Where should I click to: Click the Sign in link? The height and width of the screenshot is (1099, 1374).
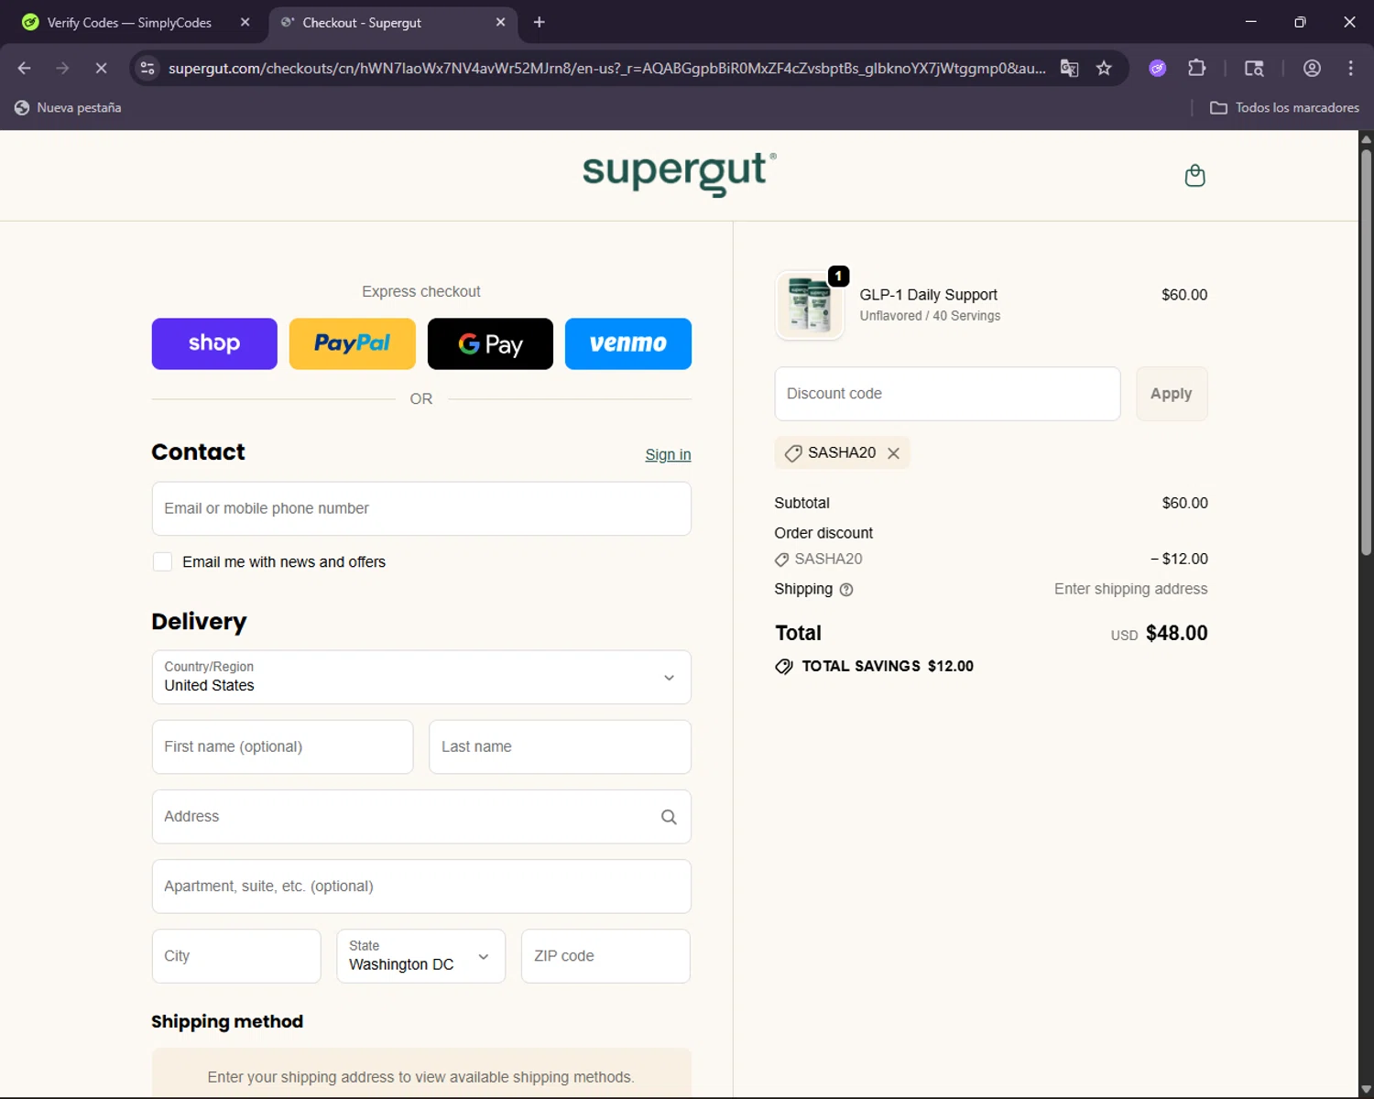[x=668, y=455]
